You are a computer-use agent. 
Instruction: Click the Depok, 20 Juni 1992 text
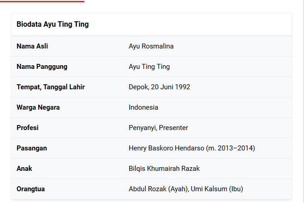[159, 87]
